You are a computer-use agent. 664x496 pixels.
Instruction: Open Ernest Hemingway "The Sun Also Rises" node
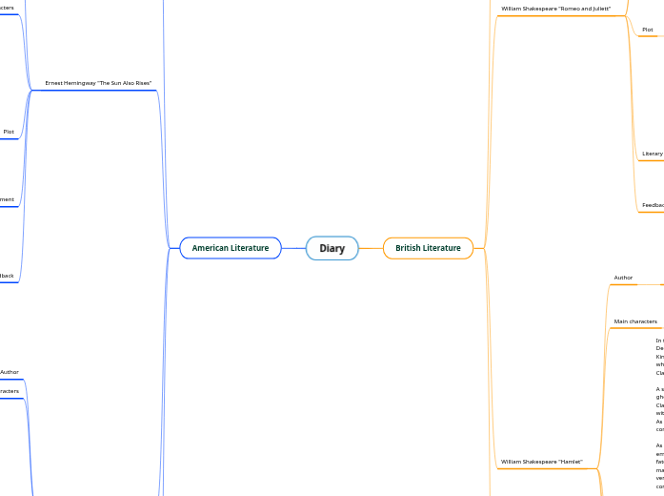pyautogui.click(x=98, y=84)
